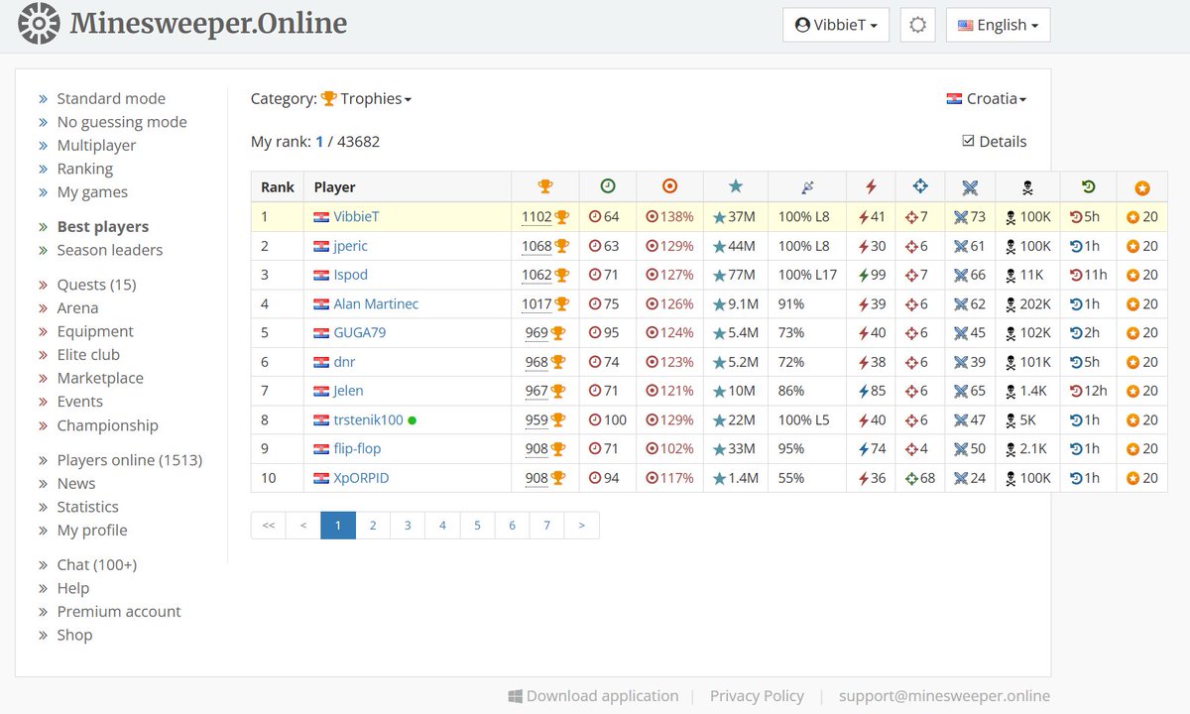Sort by the mastery shovel column header
This screenshot has width=1190, height=714.
[x=807, y=186]
